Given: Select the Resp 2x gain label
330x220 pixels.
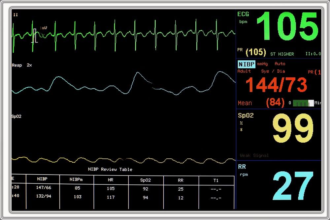Looking at the screenshot, I should (22, 65).
